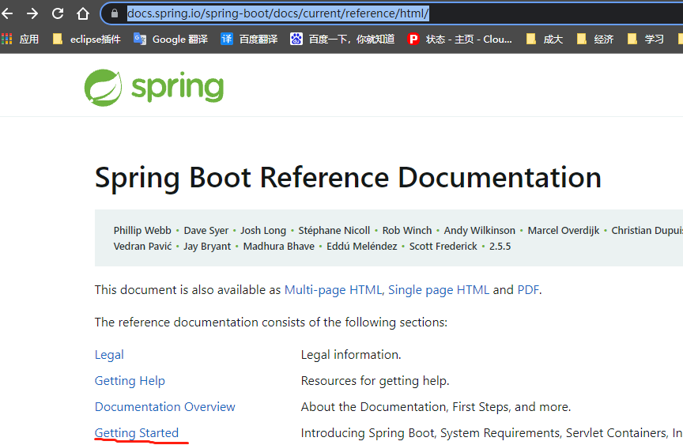Image resolution: width=683 pixels, height=445 pixels.
Task: Reload the current page
Action: pyautogui.click(x=58, y=13)
